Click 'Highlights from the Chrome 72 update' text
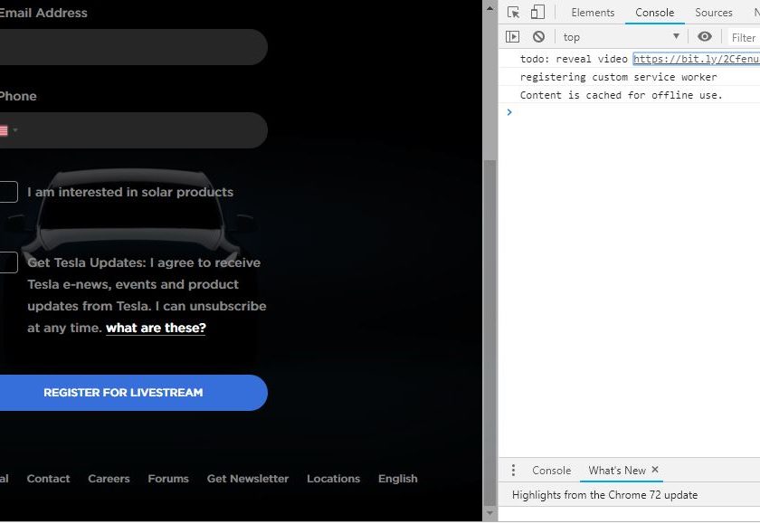This screenshot has height=524, width=760. pos(605,495)
